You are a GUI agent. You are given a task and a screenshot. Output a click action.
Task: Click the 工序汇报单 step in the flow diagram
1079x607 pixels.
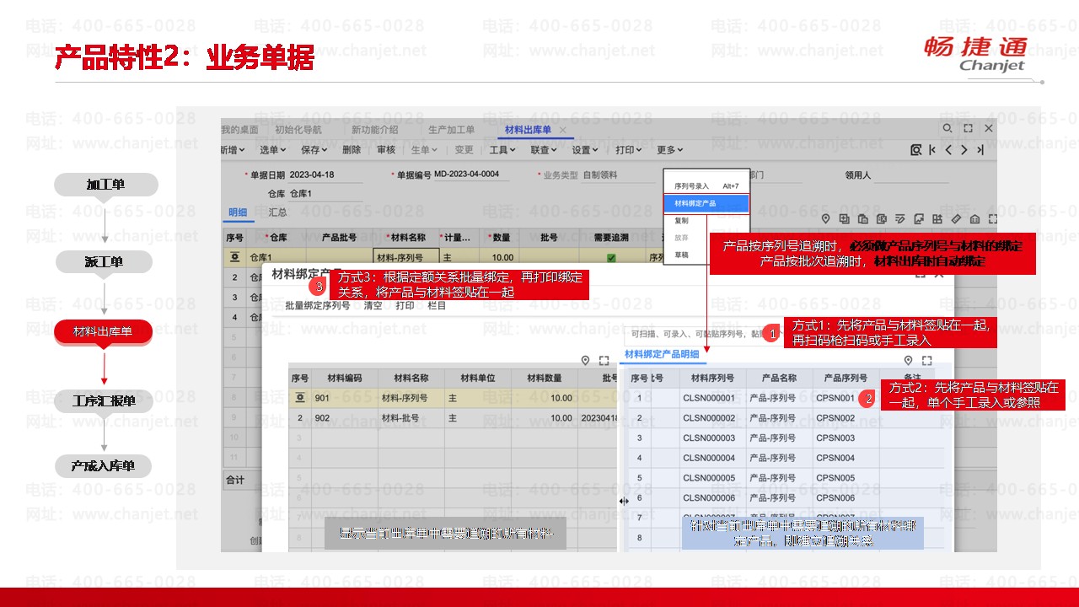[x=105, y=401]
